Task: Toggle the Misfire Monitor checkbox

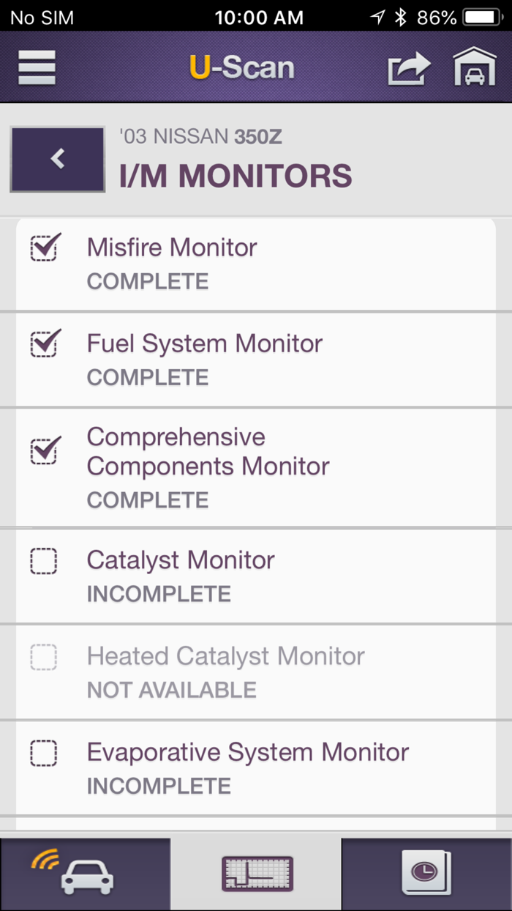Action: tap(45, 248)
